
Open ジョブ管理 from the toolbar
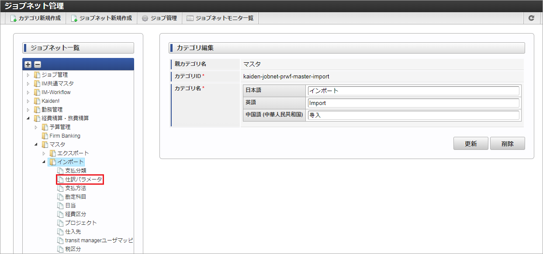pyautogui.click(x=159, y=18)
